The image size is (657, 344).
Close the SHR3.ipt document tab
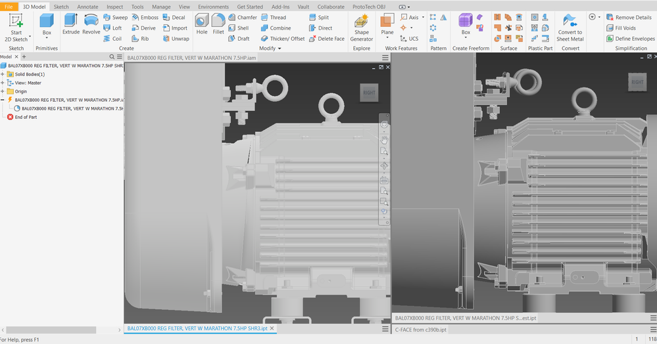tap(272, 328)
